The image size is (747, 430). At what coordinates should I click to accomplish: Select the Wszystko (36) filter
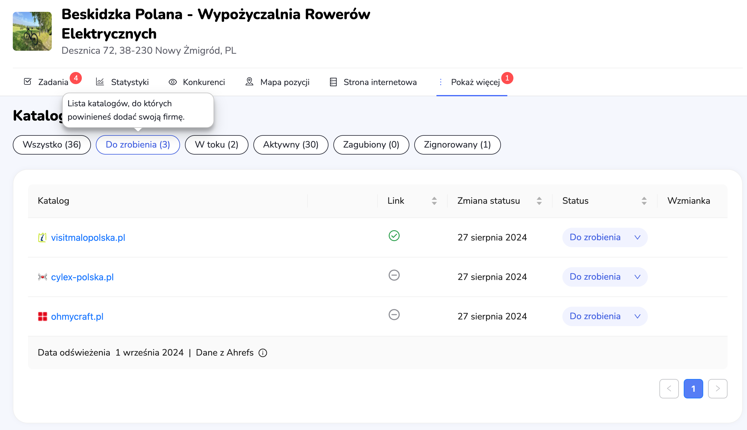pos(52,145)
